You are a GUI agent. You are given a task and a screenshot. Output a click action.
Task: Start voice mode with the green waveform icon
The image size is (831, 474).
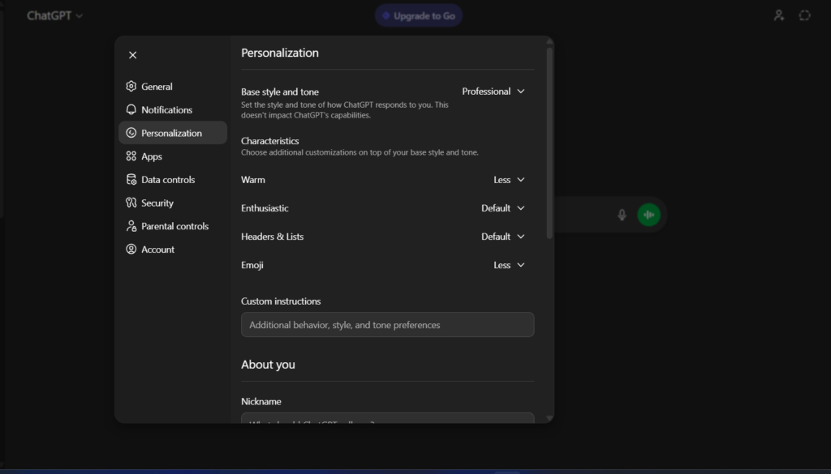pos(648,214)
